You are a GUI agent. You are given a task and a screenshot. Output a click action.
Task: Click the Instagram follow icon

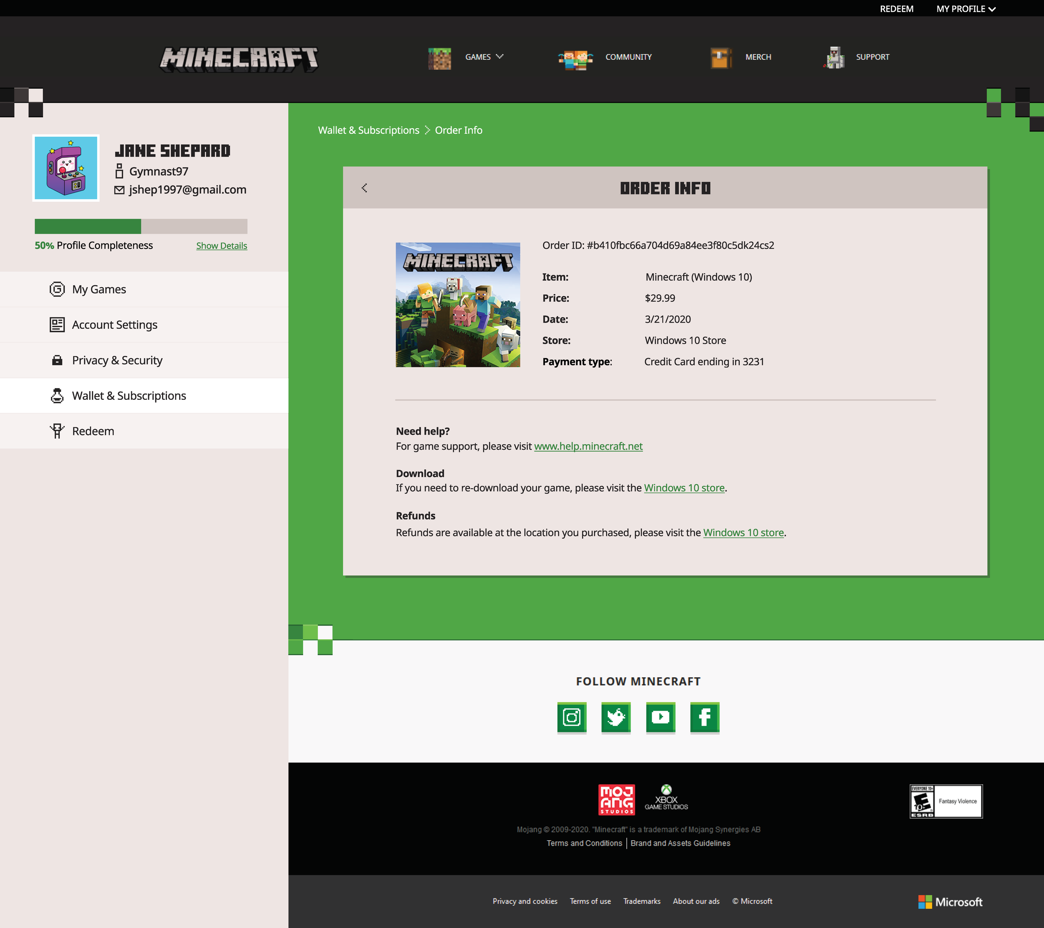click(x=572, y=717)
